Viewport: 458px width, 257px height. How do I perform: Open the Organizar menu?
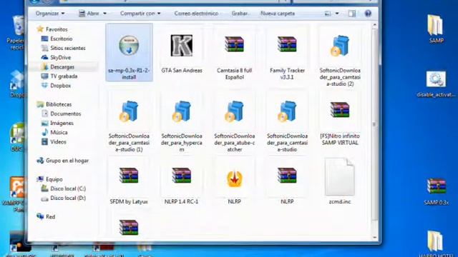coord(50,14)
